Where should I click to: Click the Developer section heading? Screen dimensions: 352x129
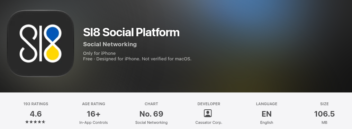209,104
